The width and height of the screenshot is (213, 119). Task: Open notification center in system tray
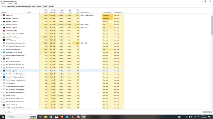(x=209, y=117)
